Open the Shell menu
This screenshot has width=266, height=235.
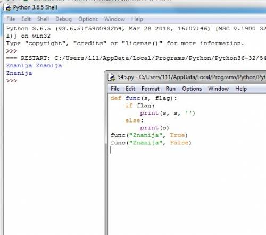[43, 19]
